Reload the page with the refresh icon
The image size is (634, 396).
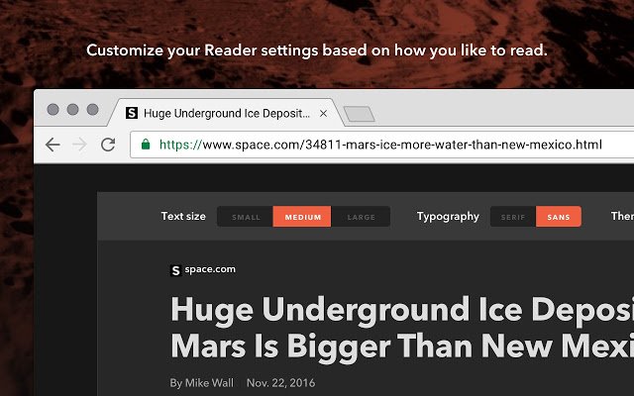click(108, 145)
